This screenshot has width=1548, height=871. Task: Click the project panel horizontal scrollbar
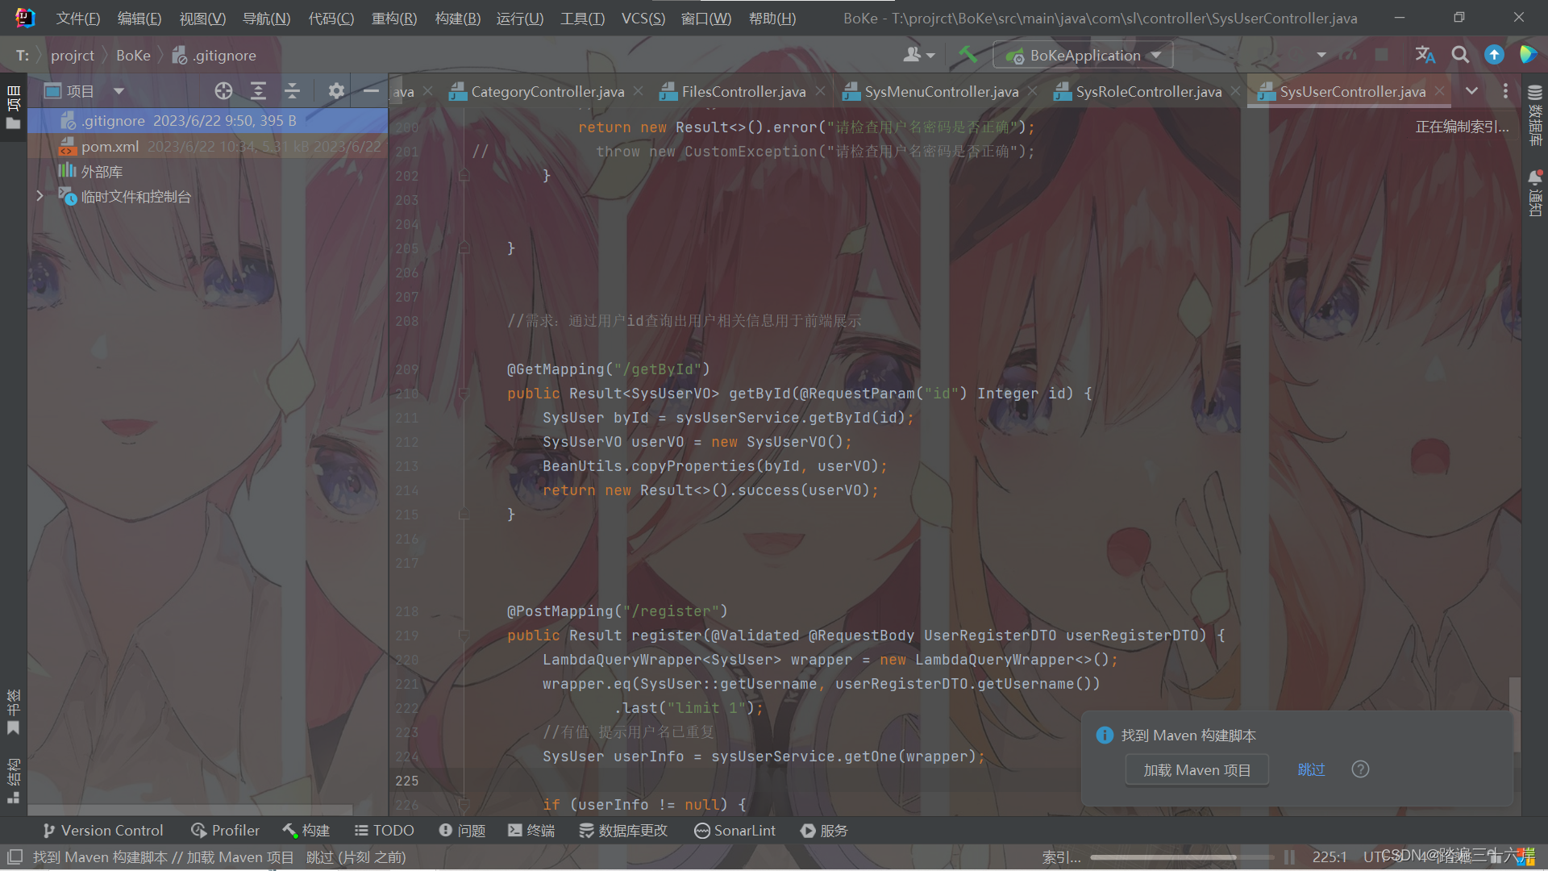point(190,809)
